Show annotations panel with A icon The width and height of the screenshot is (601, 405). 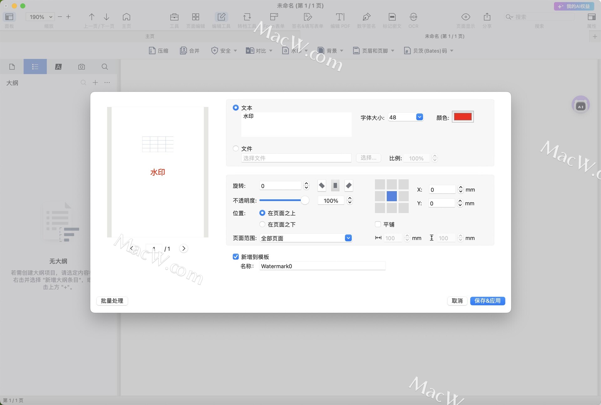pos(58,67)
